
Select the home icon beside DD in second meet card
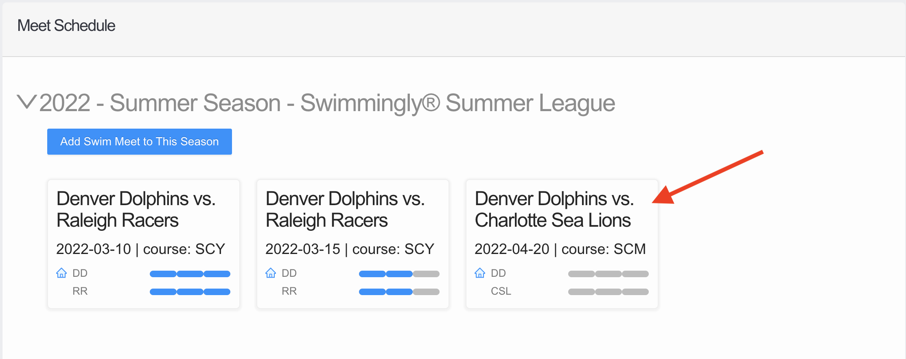(271, 273)
